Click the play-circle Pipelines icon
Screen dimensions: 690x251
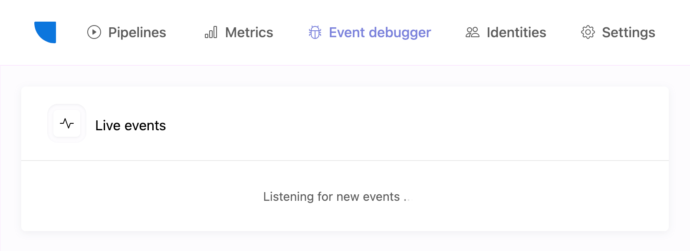pos(94,32)
